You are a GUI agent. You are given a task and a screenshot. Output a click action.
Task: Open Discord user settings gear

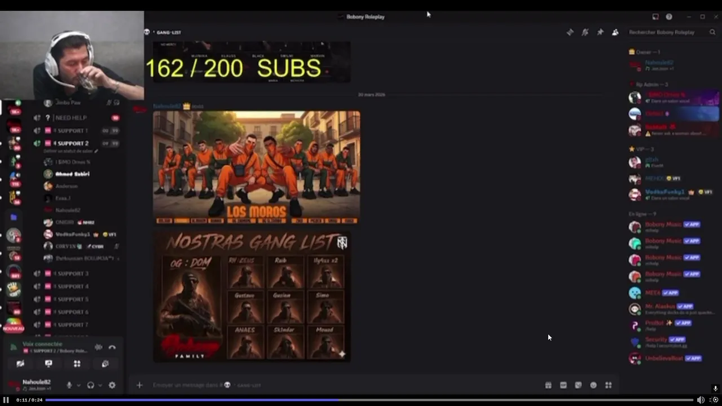[x=112, y=385]
